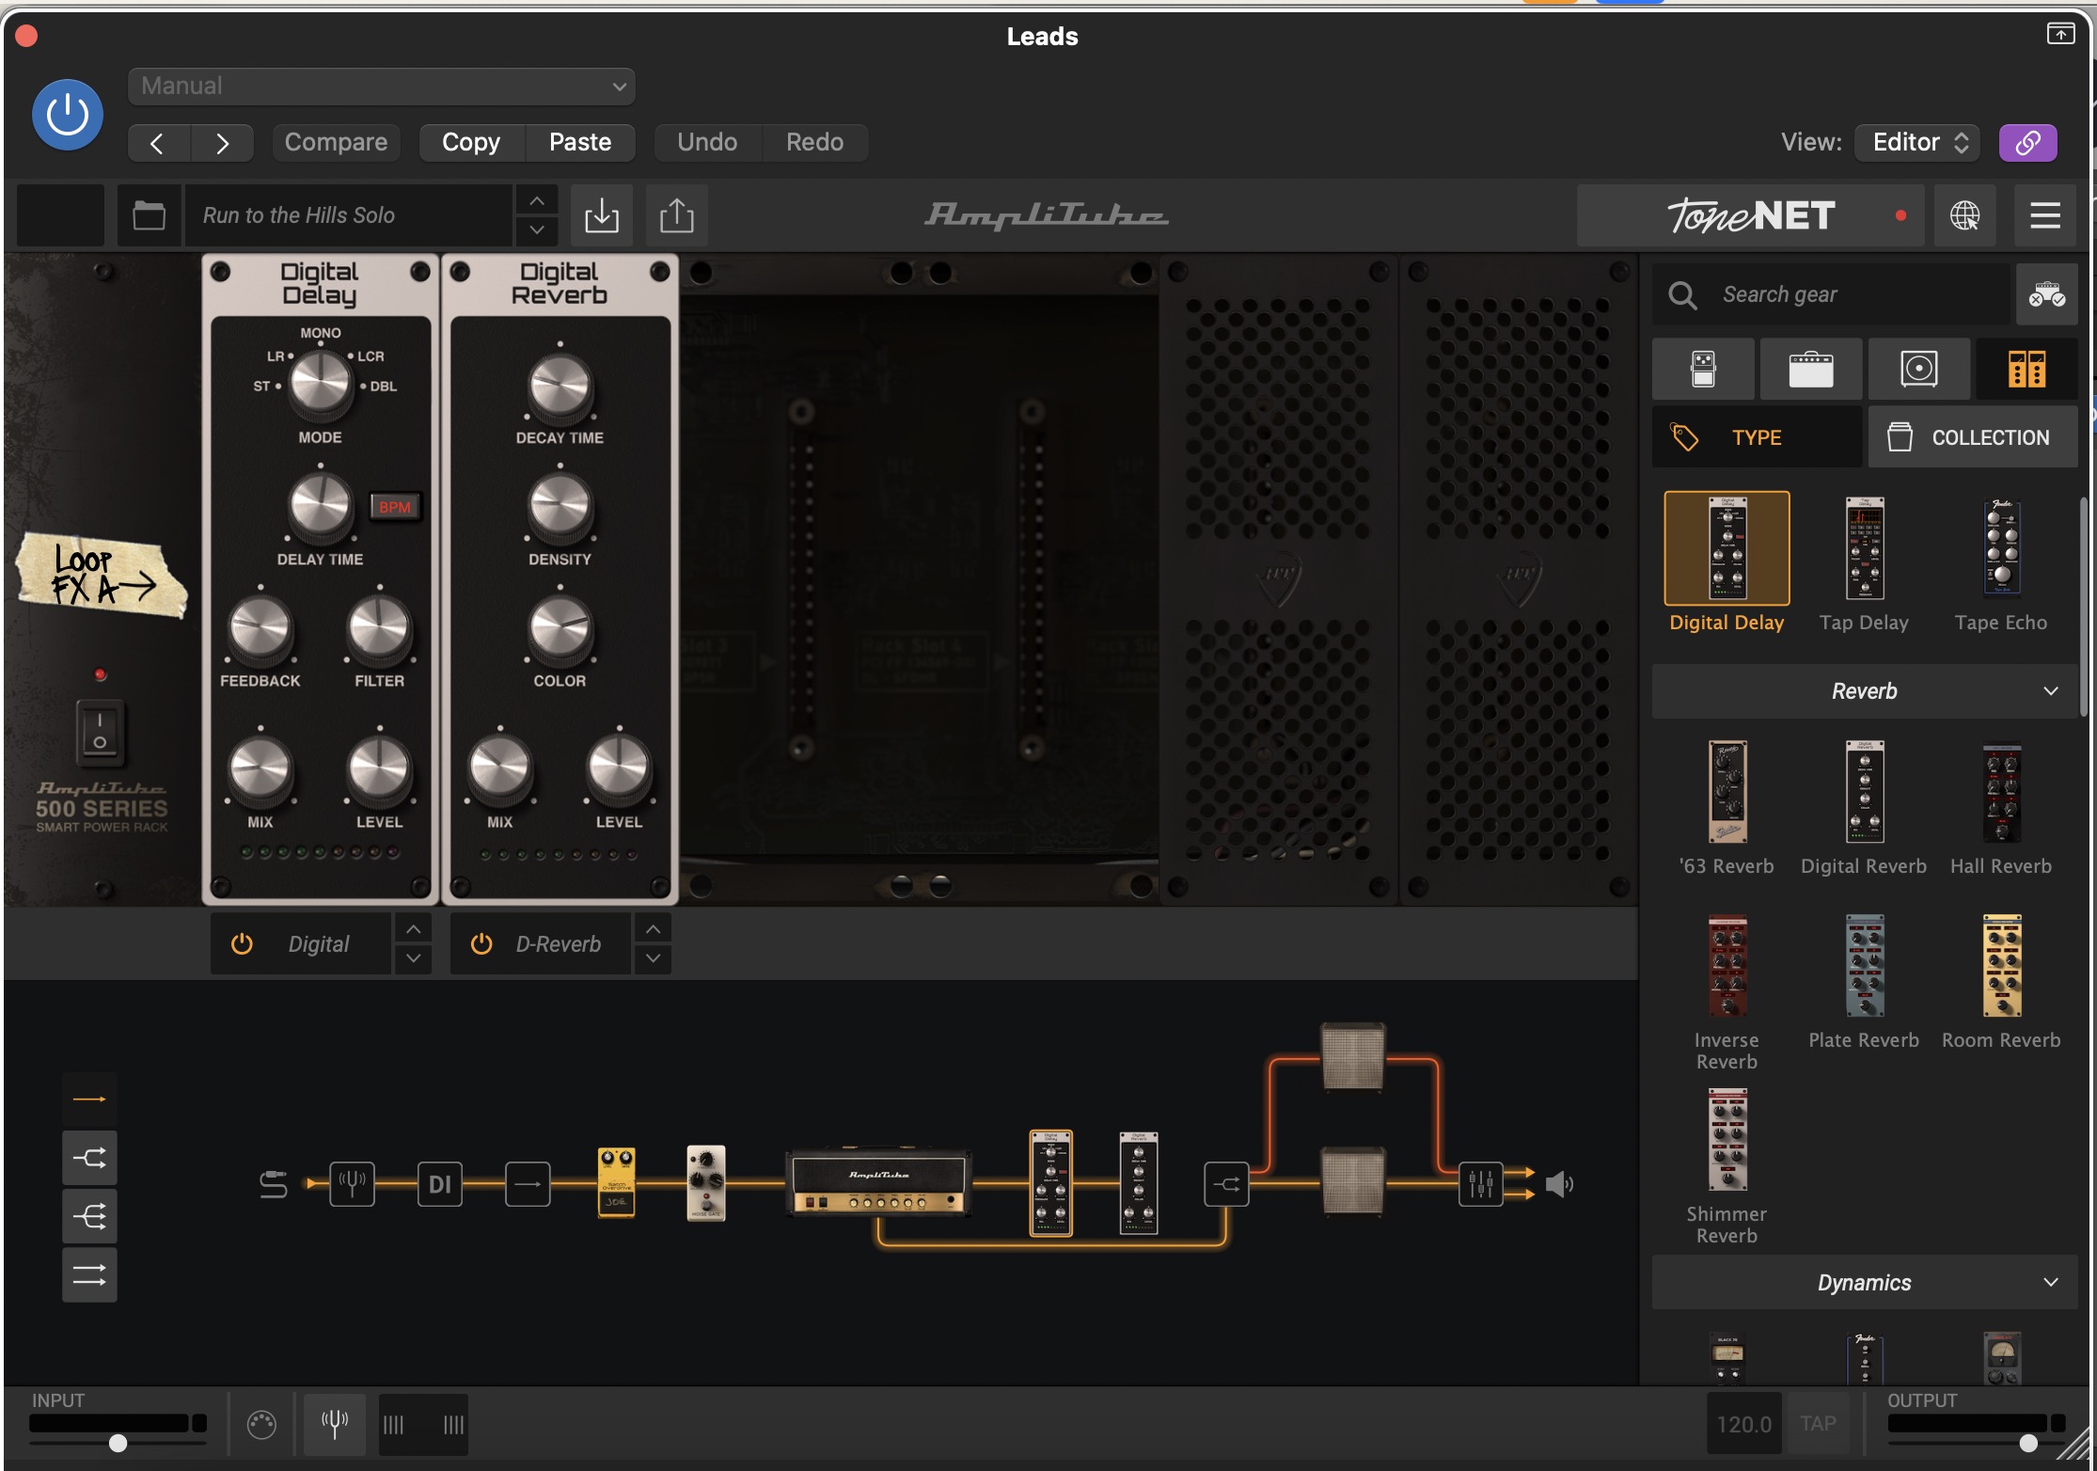Click the Paste button
The image size is (2097, 1471).
[580, 142]
